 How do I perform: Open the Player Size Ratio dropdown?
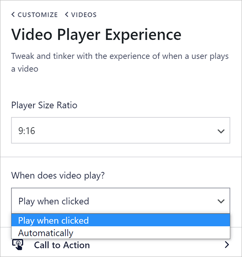point(121,130)
